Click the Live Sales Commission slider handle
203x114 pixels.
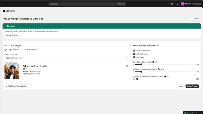[x=141, y=64]
